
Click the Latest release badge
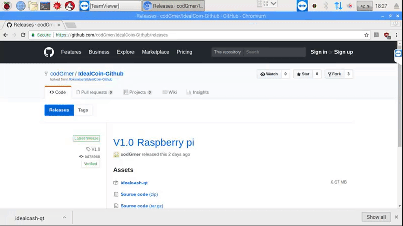(86, 138)
